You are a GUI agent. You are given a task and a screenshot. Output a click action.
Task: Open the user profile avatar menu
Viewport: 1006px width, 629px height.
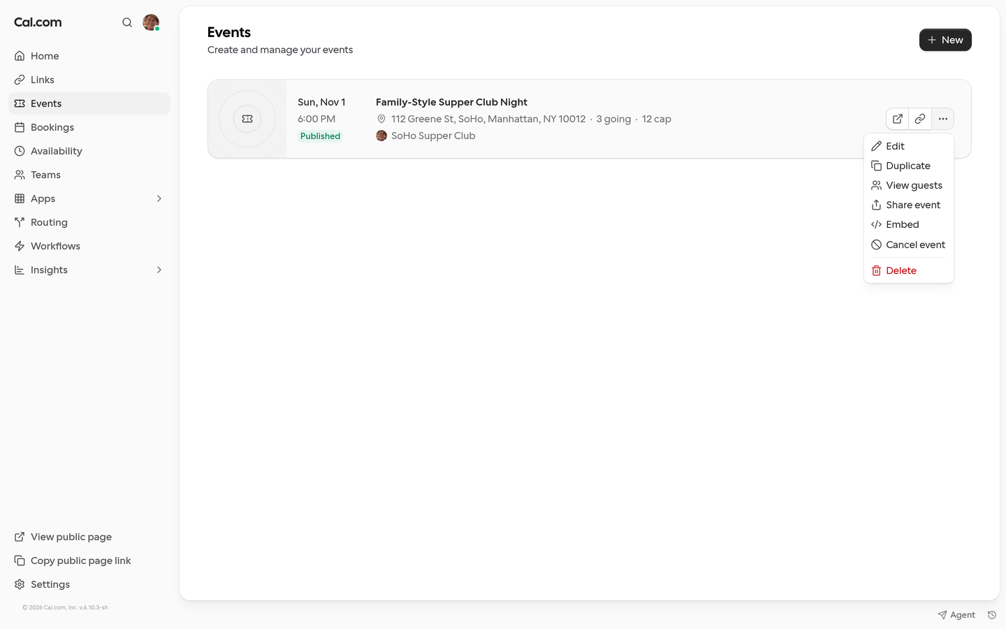pos(151,22)
